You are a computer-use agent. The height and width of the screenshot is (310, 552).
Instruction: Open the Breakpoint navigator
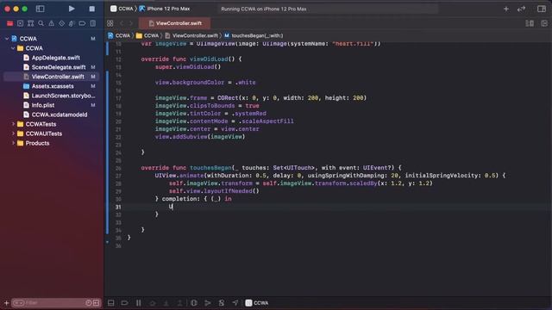[x=83, y=23]
